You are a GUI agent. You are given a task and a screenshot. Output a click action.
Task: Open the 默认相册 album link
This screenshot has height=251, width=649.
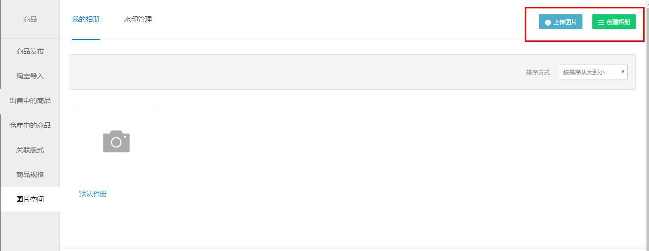93,194
